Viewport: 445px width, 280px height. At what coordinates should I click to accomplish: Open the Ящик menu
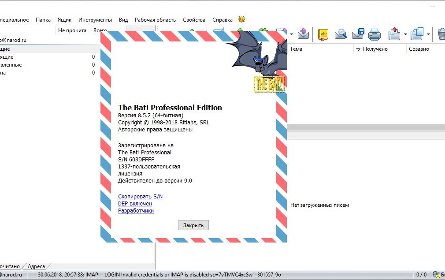point(64,20)
